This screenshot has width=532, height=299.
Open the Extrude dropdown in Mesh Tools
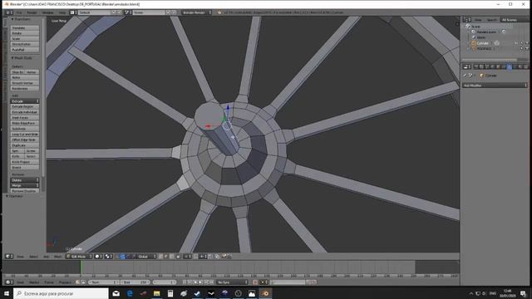(25, 101)
